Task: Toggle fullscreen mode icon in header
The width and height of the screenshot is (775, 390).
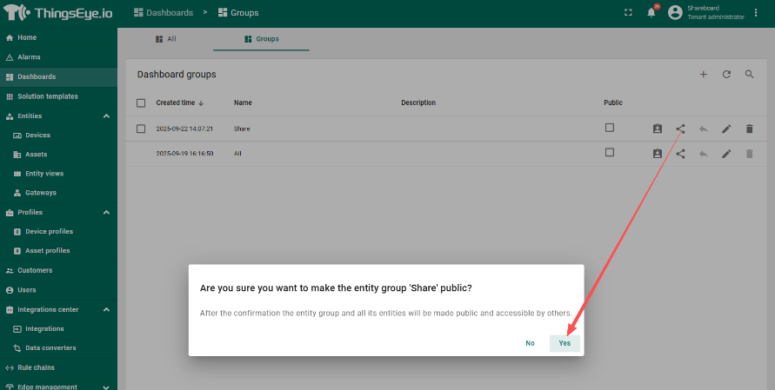Action: pyautogui.click(x=628, y=13)
